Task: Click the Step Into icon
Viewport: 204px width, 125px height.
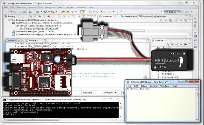Action: click(x=59, y=16)
